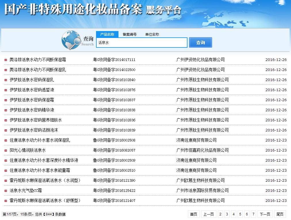Click the blue 查询 button
The height and width of the screenshot is (220, 291).
(x=200, y=43)
